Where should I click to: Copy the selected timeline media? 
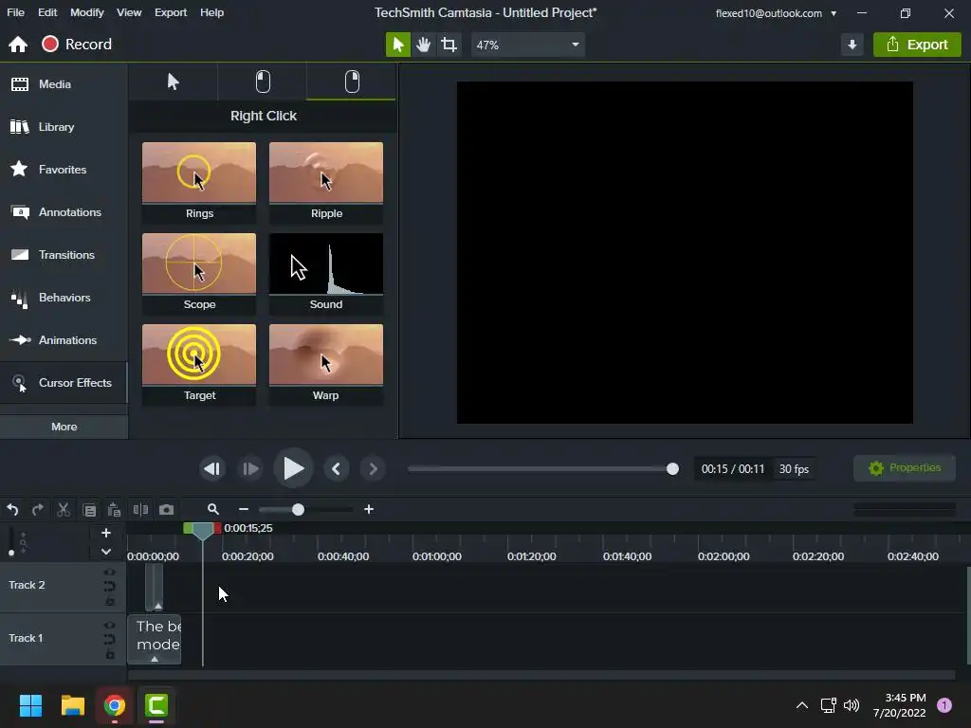89,509
